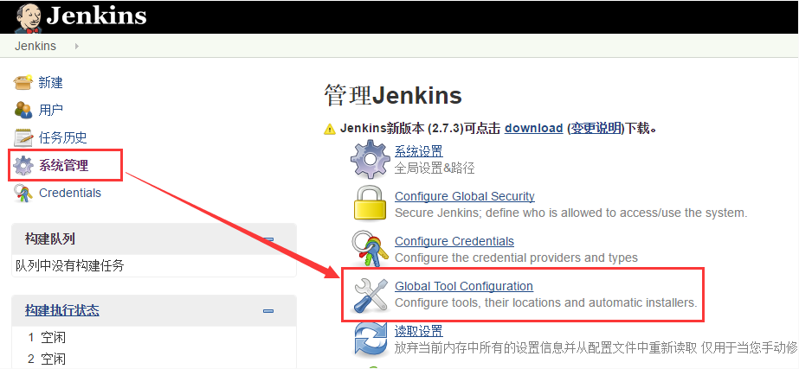Click the 用户 people icon
Screen dimensions: 799x369
[x=23, y=110]
